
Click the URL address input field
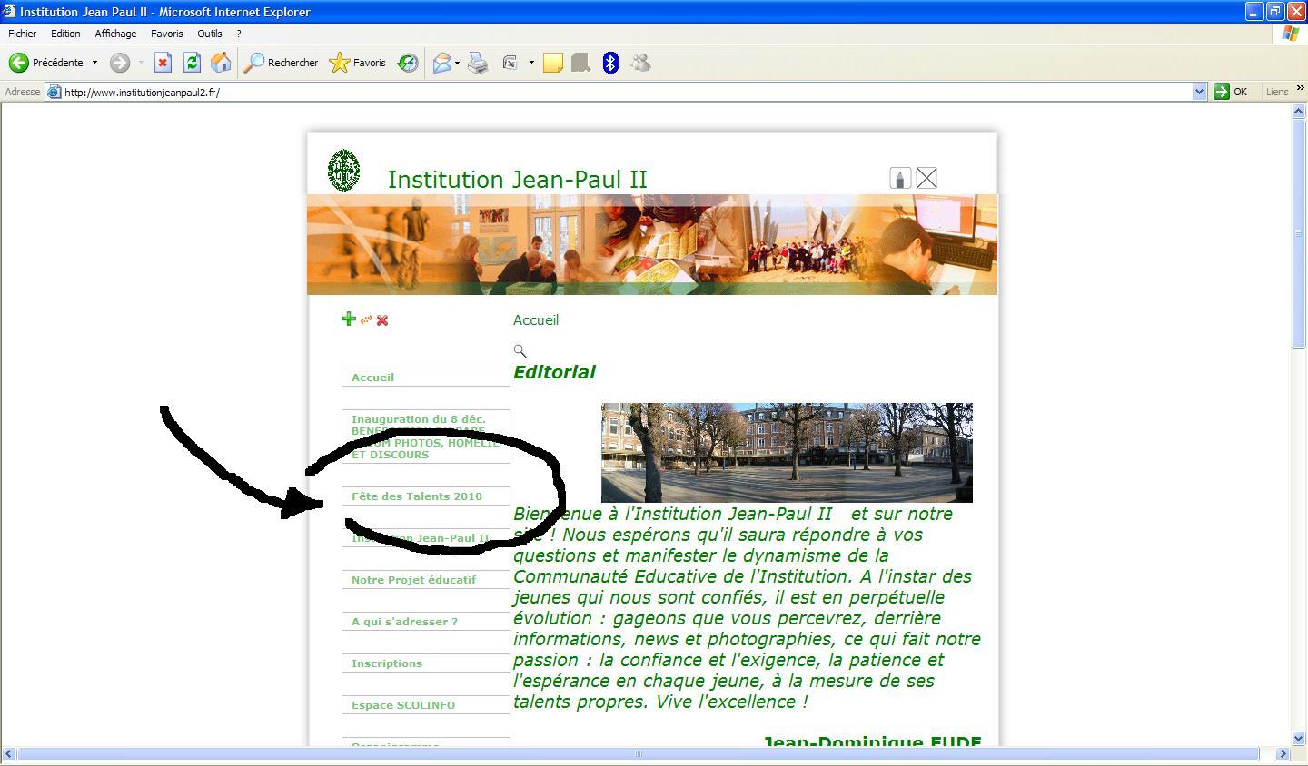click(x=627, y=92)
